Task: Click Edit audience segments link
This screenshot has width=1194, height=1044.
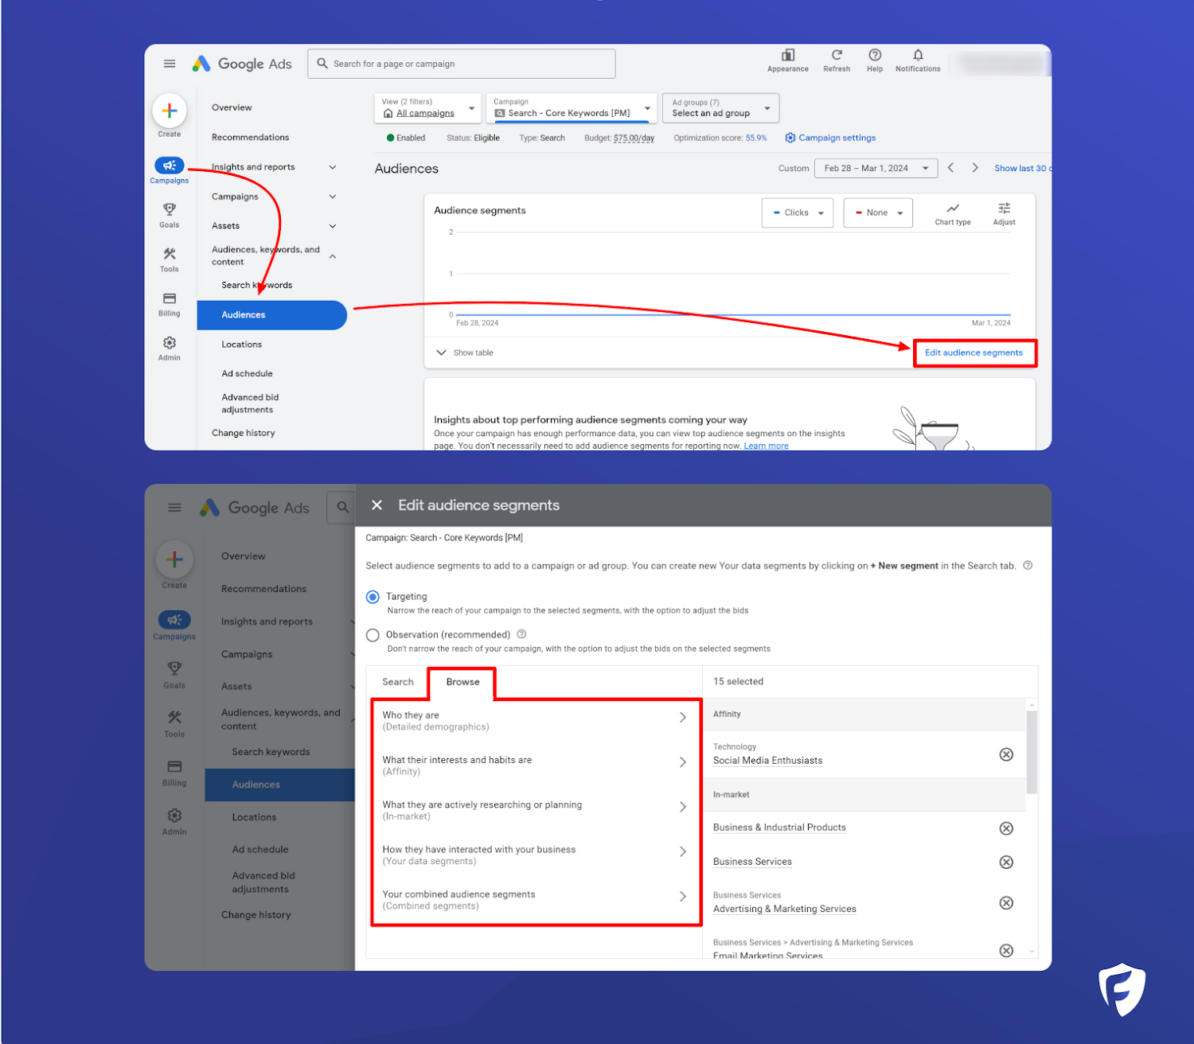Action: tap(974, 353)
